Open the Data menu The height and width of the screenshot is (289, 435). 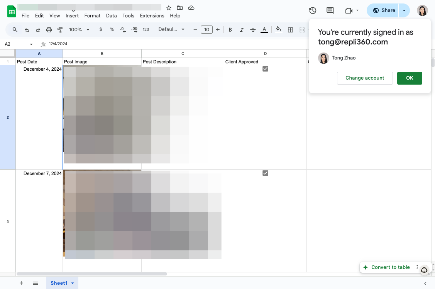coord(111,16)
